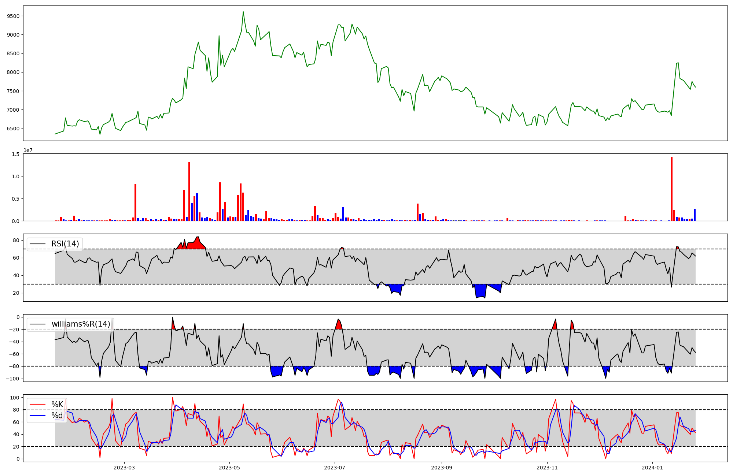Click the RSI(14) legend label
Viewport: 733px width, 476px height.
pyautogui.click(x=65, y=244)
